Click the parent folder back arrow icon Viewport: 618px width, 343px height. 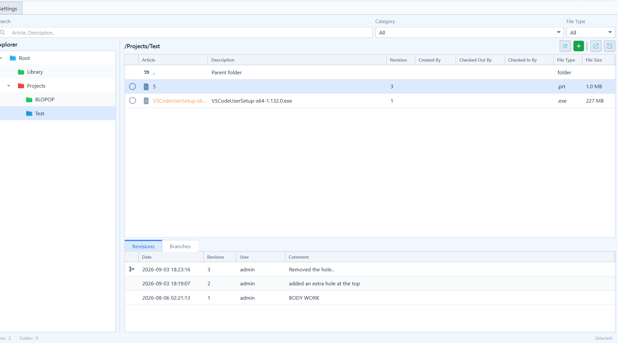click(x=147, y=72)
